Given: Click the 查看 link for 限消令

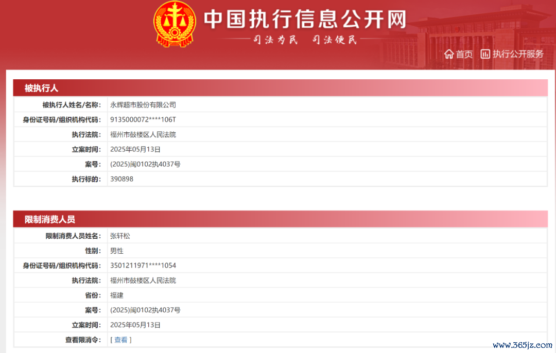Looking at the screenshot, I should [x=121, y=340].
